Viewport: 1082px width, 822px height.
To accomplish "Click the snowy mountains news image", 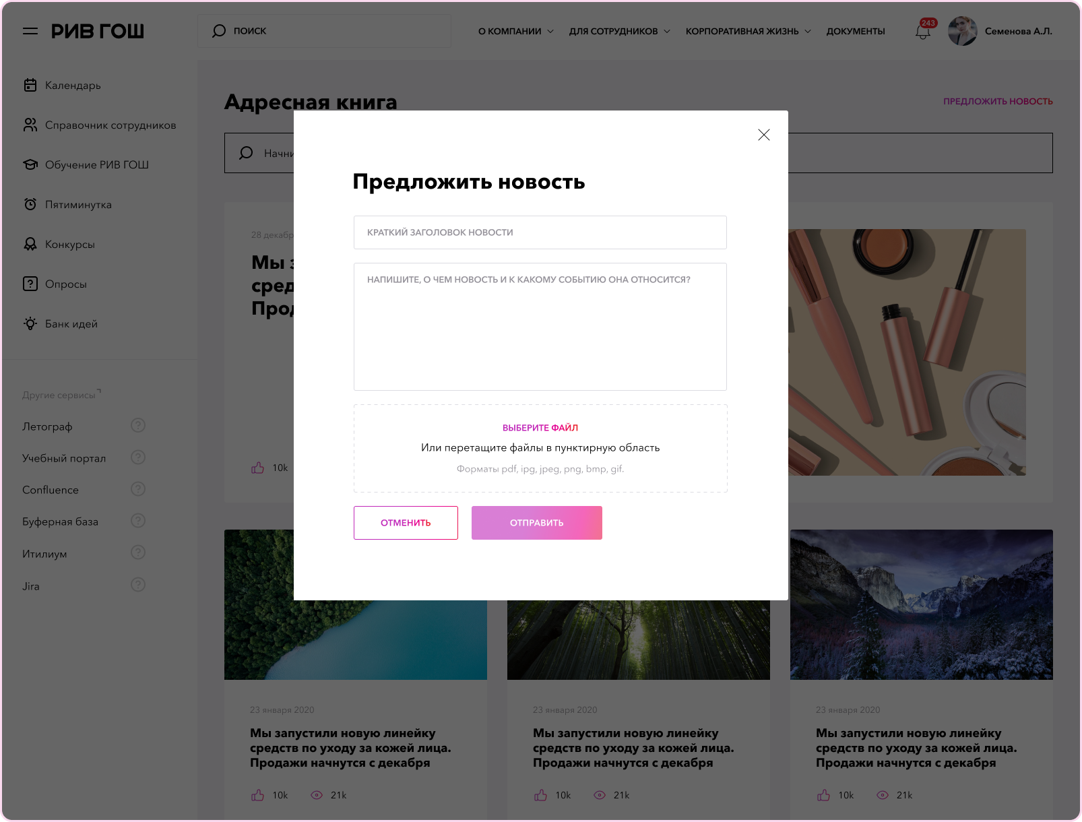I will tap(922, 604).
